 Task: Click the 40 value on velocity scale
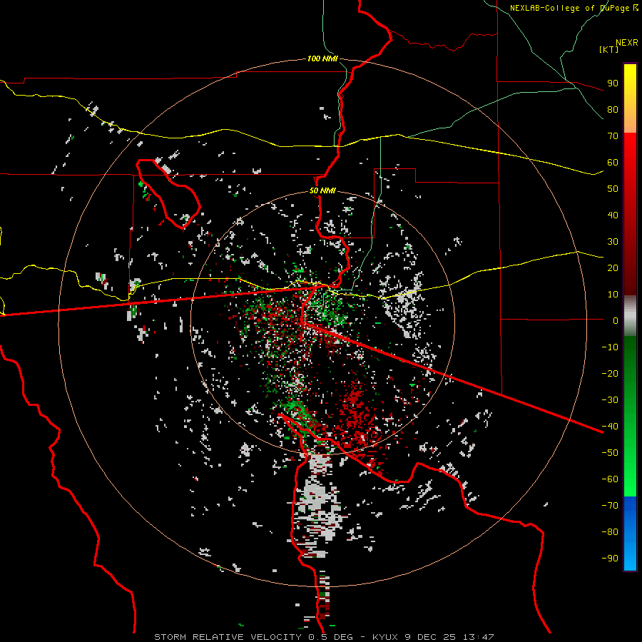[613, 215]
